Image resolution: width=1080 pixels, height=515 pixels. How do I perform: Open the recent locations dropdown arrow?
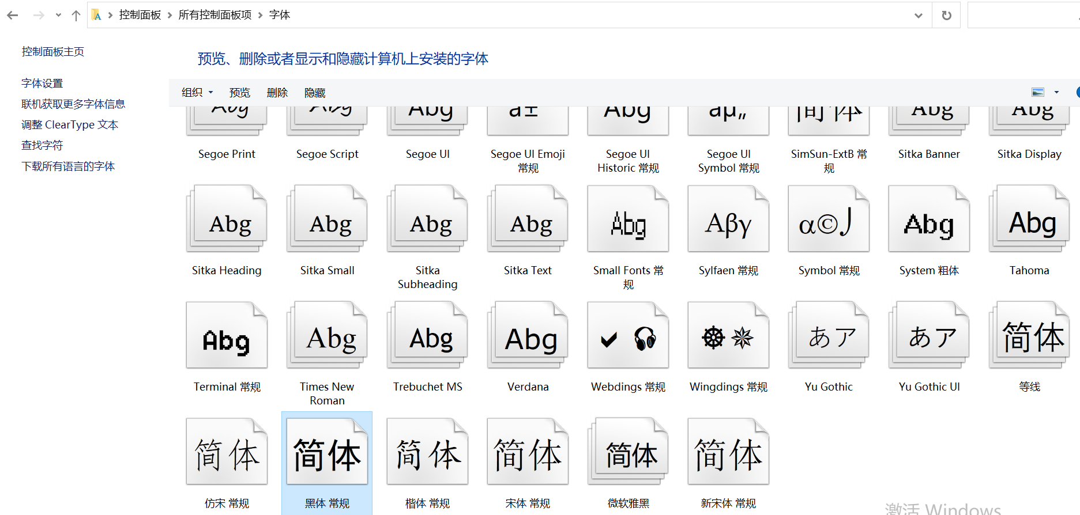pos(58,16)
